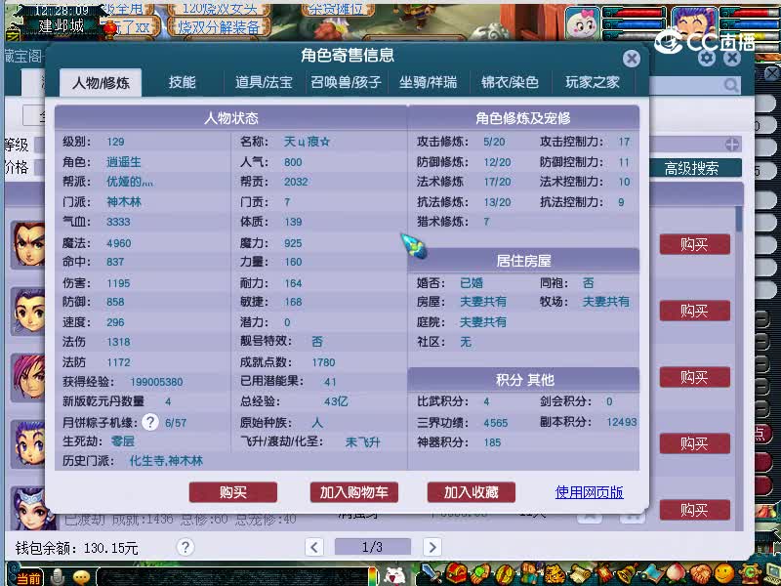This screenshot has height=586, width=781.
Task: Click the listing scrollbar in 藏宝阁 window
Action: (739, 219)
